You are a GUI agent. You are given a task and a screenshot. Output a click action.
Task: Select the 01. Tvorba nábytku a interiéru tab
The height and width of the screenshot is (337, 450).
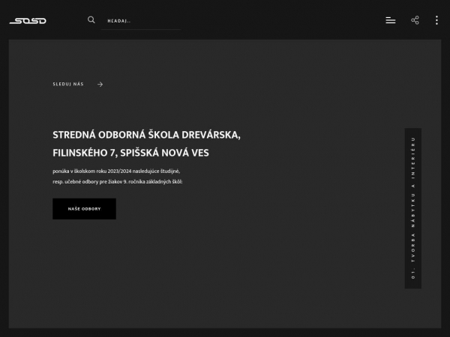(x=413, y=208)
